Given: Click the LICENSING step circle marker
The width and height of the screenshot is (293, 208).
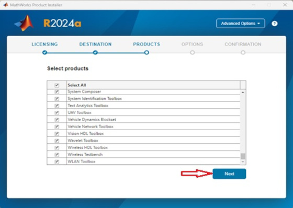Looking at the screenshot, I should [44, 52].
